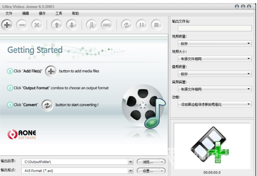The height and width of the screenshot is (176, 257).
Task: Open the output directory C:\OutputFolder\ dropdown arrow
Action: click(x=130, y=162)
